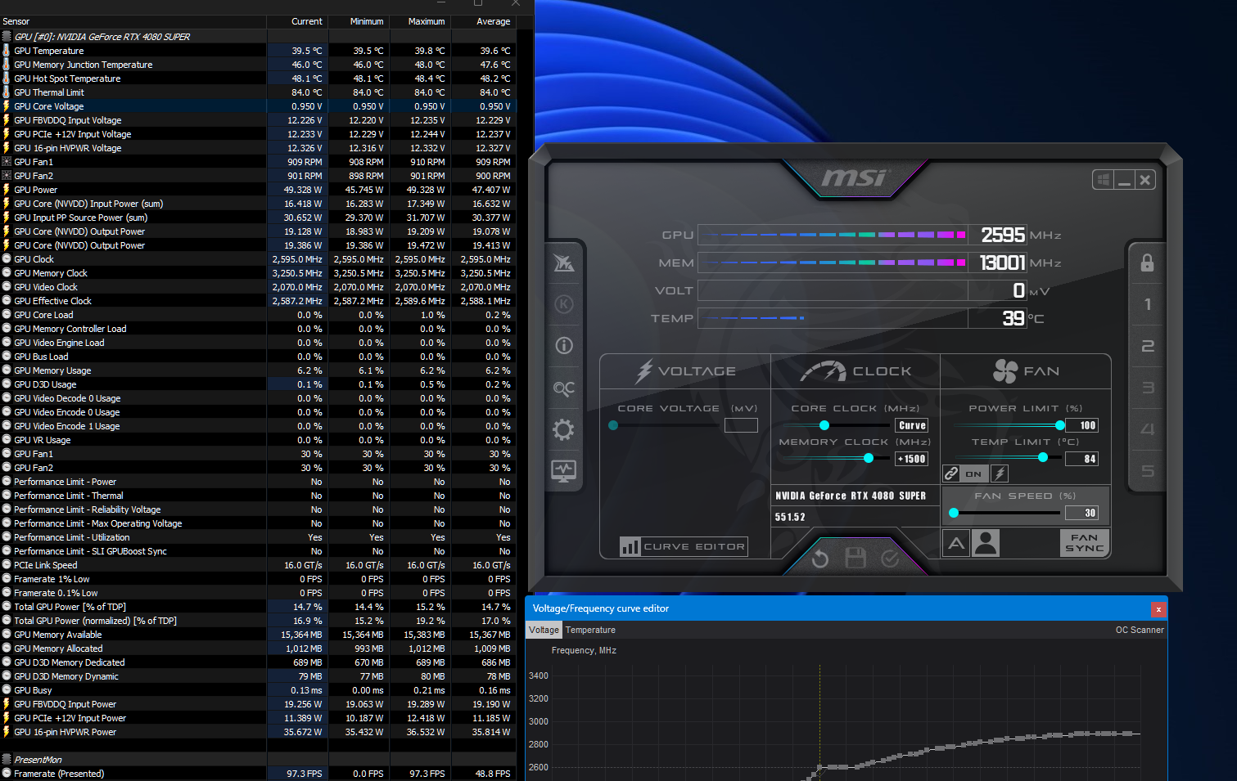
Task: Launch the OC Scanner icon in Afterburner sidebar
Action: pyautogui.click(x=563, y=388)
